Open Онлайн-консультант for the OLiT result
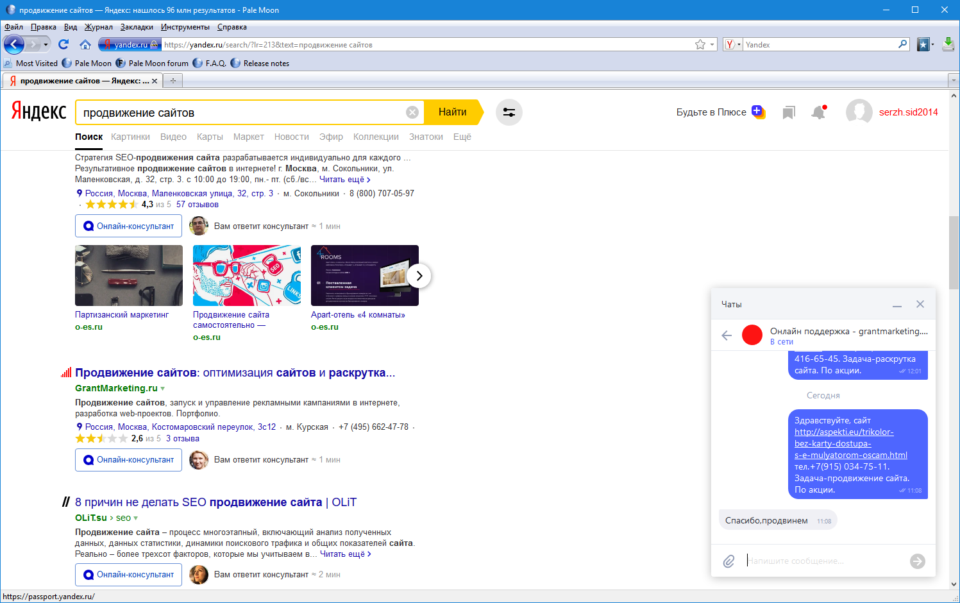Viewport: 960px width, 603px height. 128,575
